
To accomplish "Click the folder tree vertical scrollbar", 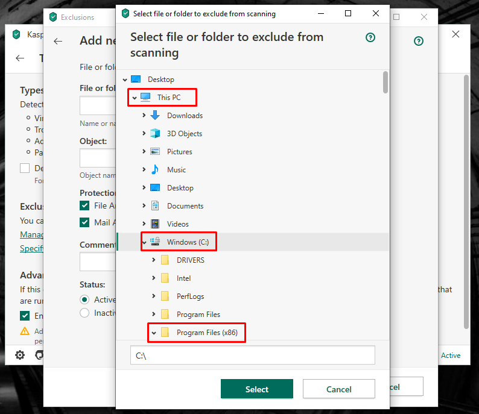I will click(x=385, y=83).
